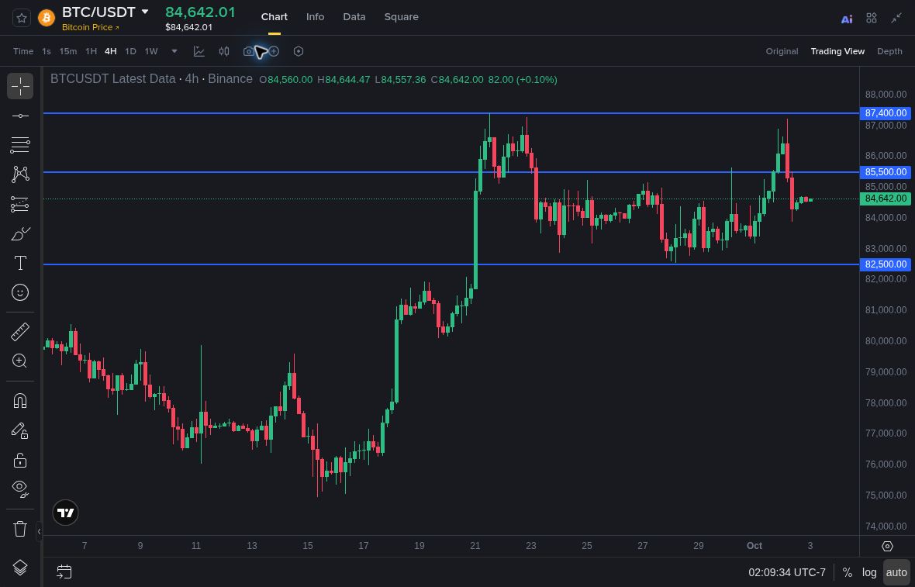
Task: Open chart settings hexagon icon
Action: tap(299, 51)
